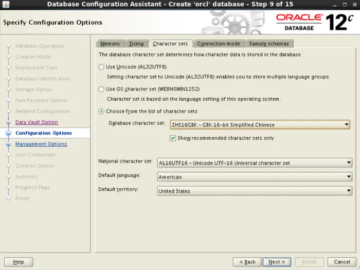Viewport: 360px width, 270px height.
Task: Minimize the Database Configuration Assistant window
Action: 335,5
